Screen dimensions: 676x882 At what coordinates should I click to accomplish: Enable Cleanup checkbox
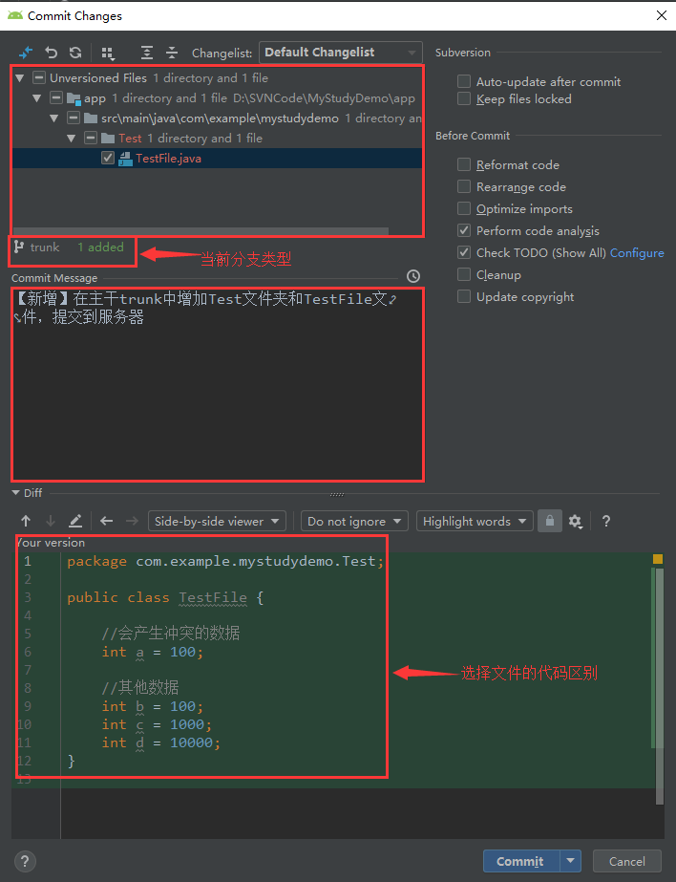[x=464, y=274]
